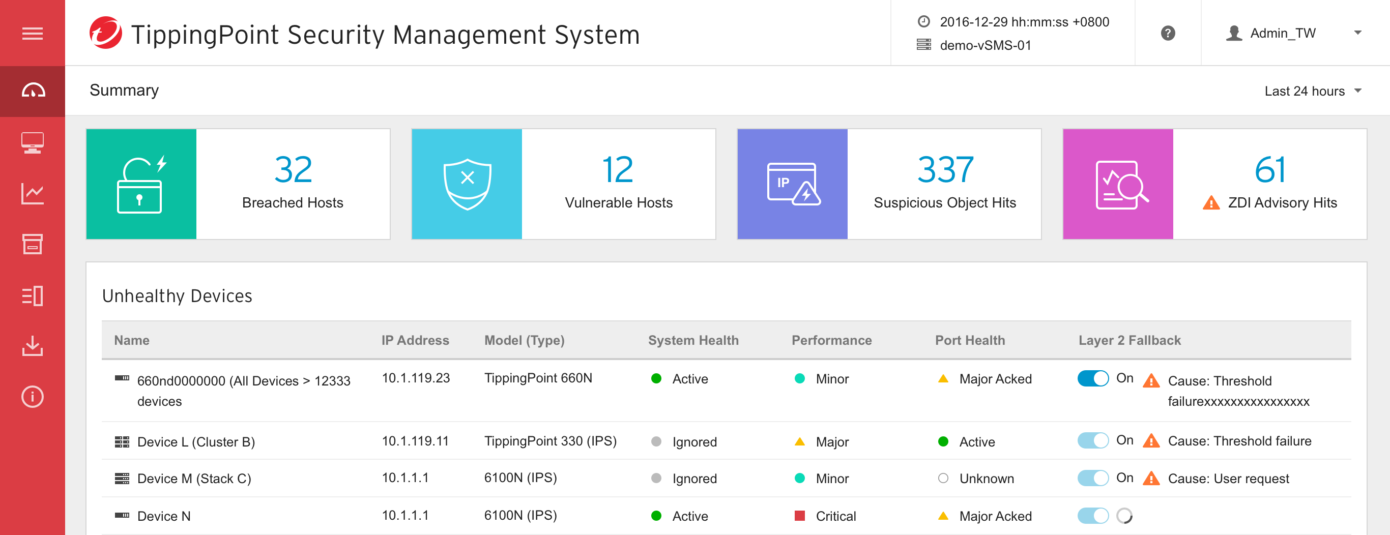The height and width of the screenshot is (535, 1390).
Task: Click the Summary page heading
Action: 124,90
